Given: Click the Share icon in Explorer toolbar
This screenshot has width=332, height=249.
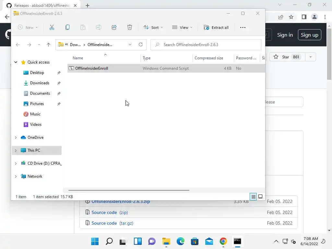Looking at the screenshot, I should click(x=114, y=27).
